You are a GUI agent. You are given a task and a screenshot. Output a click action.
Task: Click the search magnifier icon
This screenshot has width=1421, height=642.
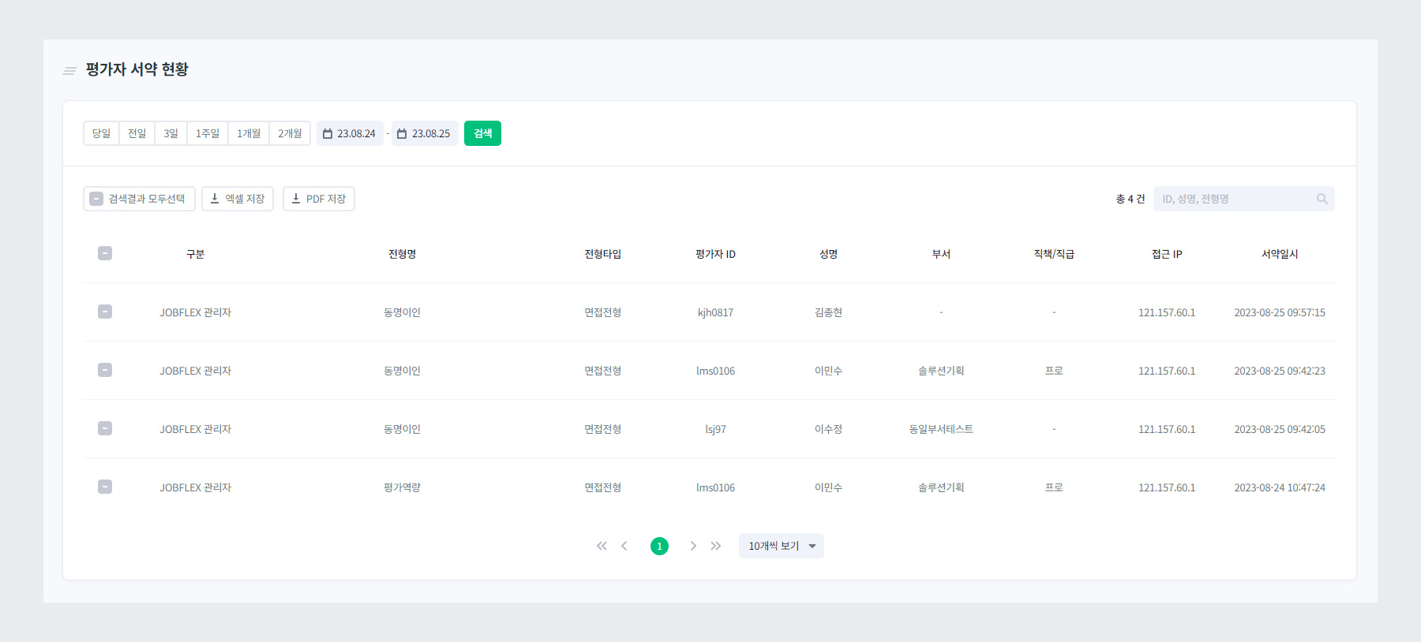pos(1322,199)
